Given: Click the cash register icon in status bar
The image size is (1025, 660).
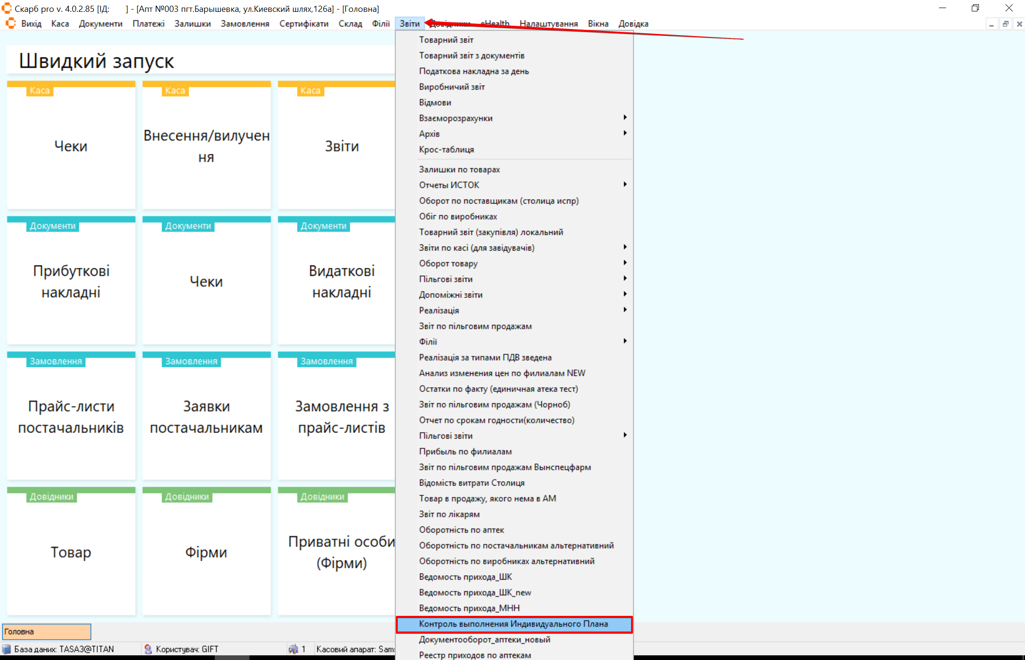Looking at the screenshot, I should coord(293,649).
